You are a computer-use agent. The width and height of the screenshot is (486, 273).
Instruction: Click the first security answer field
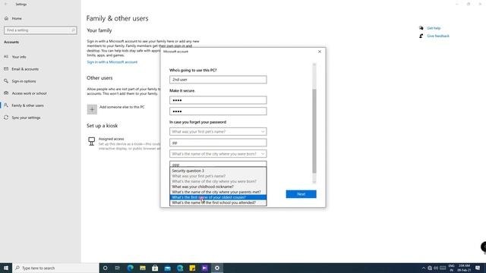pos(218,143)
